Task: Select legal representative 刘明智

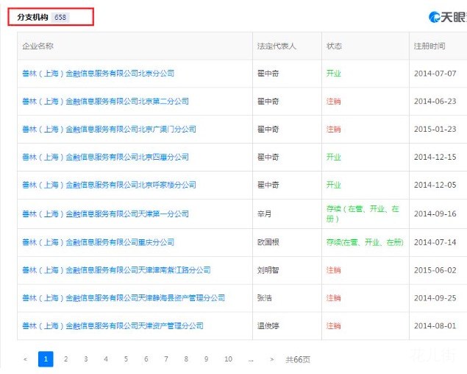Action: tap(268, 270)
